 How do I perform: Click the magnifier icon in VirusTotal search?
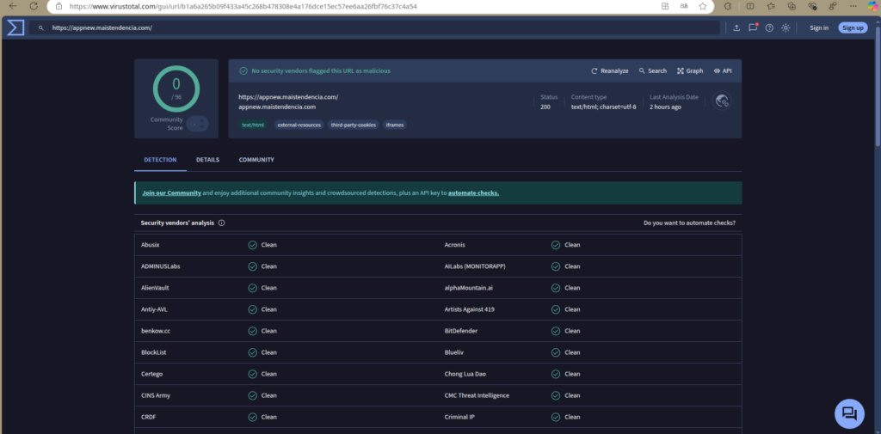point(41,28)
